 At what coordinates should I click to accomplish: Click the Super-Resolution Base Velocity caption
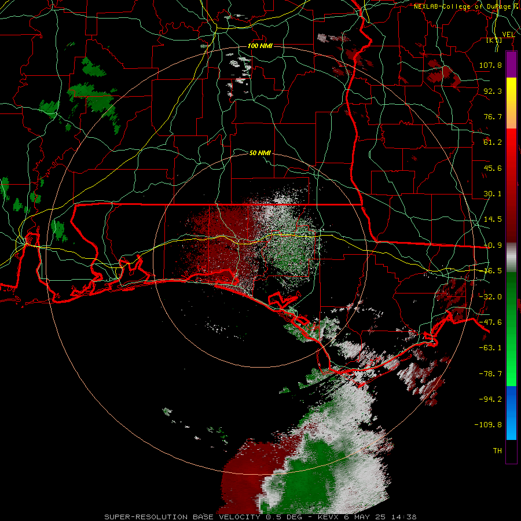click(x=260, y=517)
